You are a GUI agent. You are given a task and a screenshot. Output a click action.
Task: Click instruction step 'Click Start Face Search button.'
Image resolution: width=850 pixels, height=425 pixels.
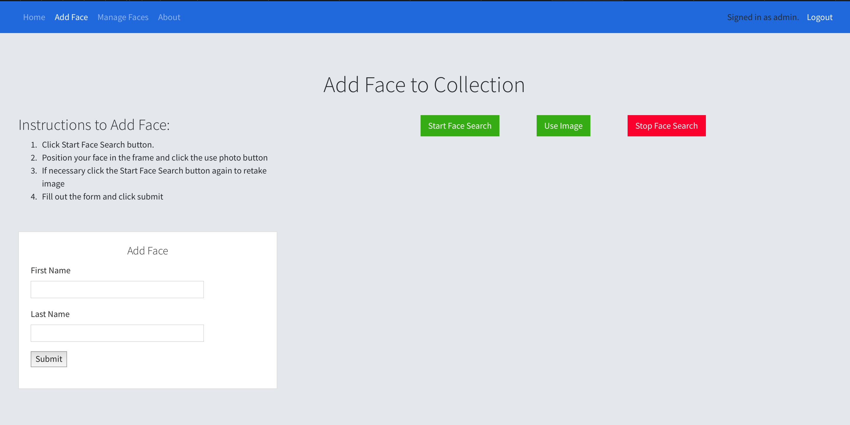tap(98, 145)
